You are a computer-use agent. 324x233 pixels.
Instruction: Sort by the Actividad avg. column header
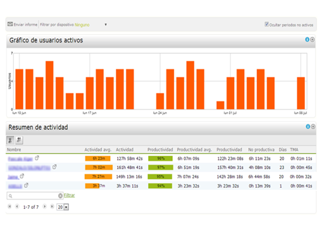pyautogui.click(x=98, y=149)
